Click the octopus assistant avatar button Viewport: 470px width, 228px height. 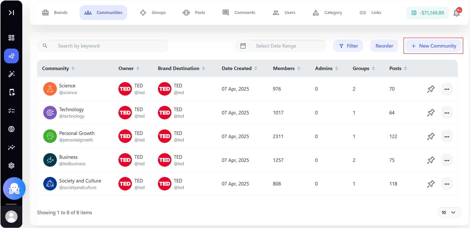coord(14,188)
